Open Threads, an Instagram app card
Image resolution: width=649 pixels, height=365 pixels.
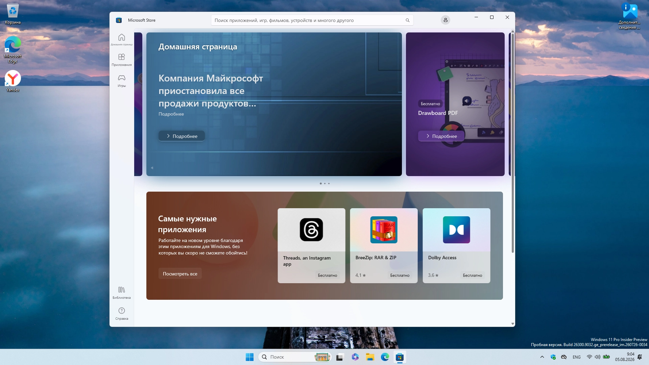point(311,246)
